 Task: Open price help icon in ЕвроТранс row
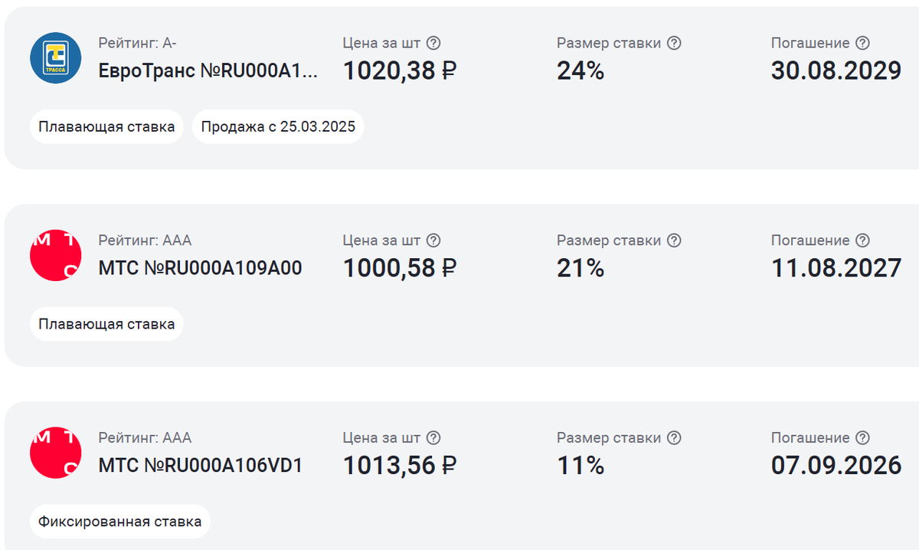click(x=433, y=44)
